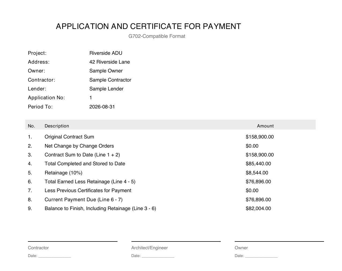Select 'Less Previous Certificates for Payment'
342x271 pixels.
pyautogui.click(x=88, y=191)
